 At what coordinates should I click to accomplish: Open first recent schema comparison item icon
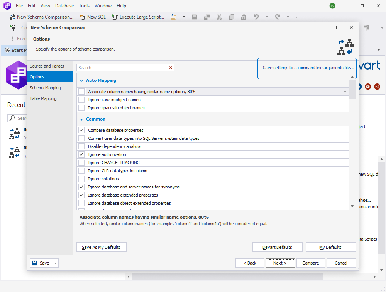tap(14, 134)
